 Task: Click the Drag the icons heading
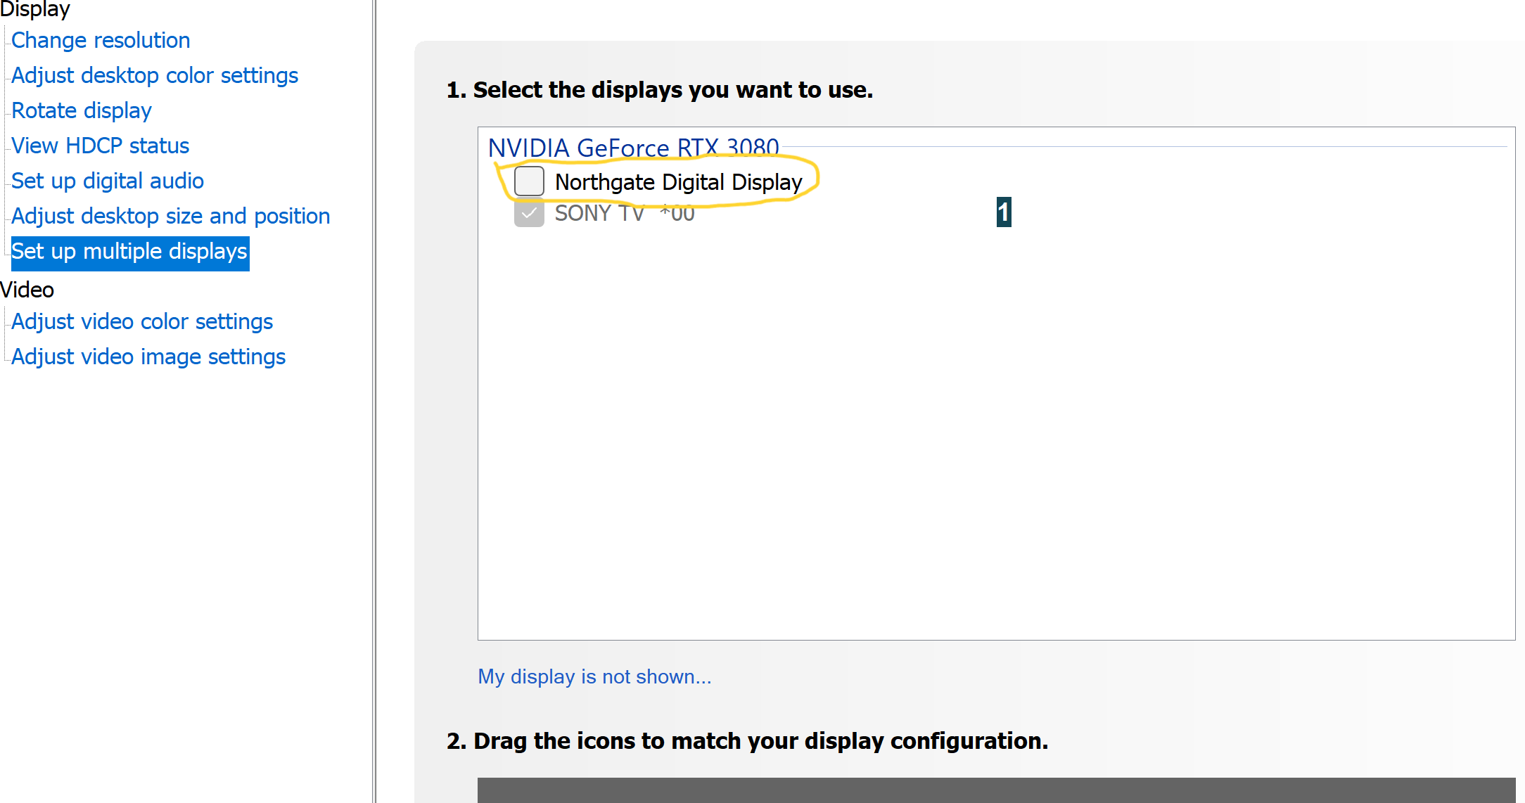pos(747,741)
